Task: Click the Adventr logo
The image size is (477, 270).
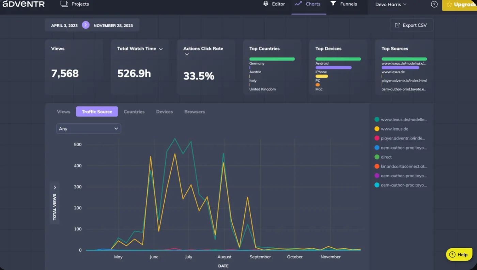Action: 24,4
